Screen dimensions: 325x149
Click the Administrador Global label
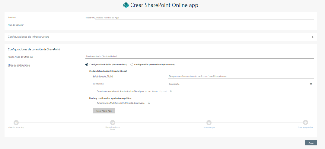coord(103,76)
